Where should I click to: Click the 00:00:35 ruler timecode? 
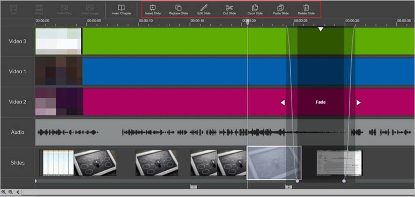[404, 21]
